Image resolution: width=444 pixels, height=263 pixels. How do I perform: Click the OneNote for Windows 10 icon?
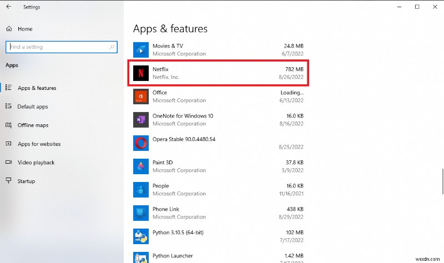coord(141,119)
